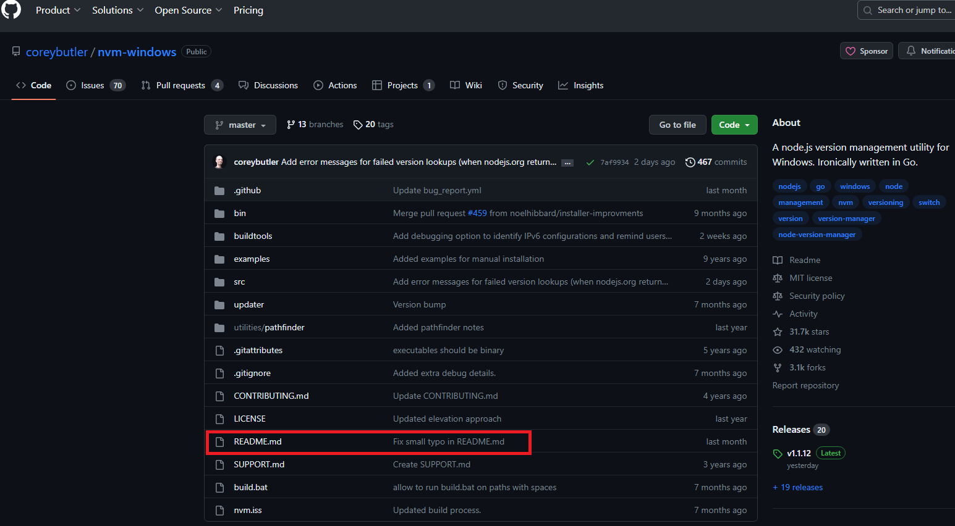The height and width of the screenshot is (526, 955).
Task: Click coreybutler's avatar in commit bar
Action: point(219,162)
